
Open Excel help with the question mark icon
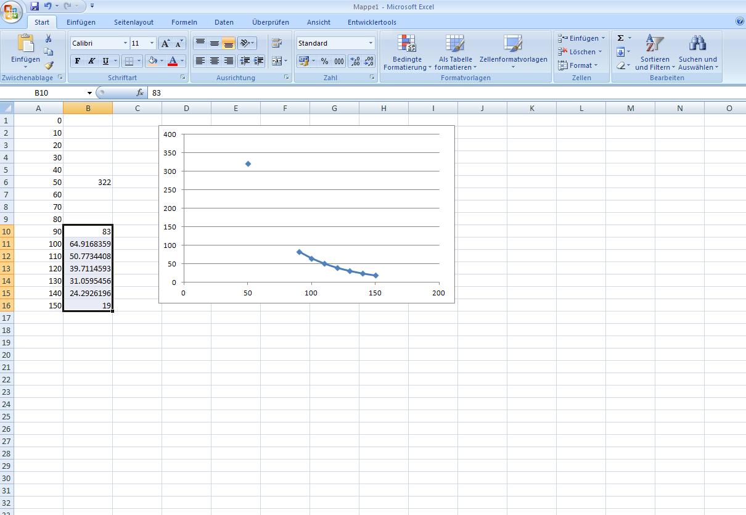click(x=740, y=22)
